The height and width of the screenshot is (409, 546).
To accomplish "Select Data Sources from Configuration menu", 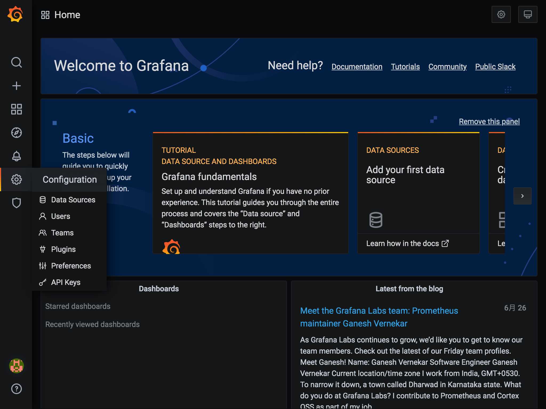I will (x=73, y=200).
